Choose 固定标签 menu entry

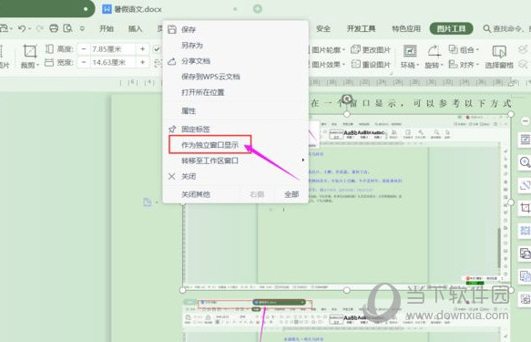(x=235, y=130)
